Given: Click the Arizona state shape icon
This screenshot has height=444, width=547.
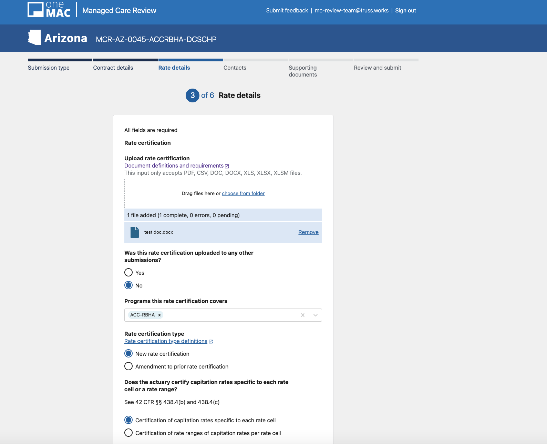Looking at the screenshot, I should 34,38.
